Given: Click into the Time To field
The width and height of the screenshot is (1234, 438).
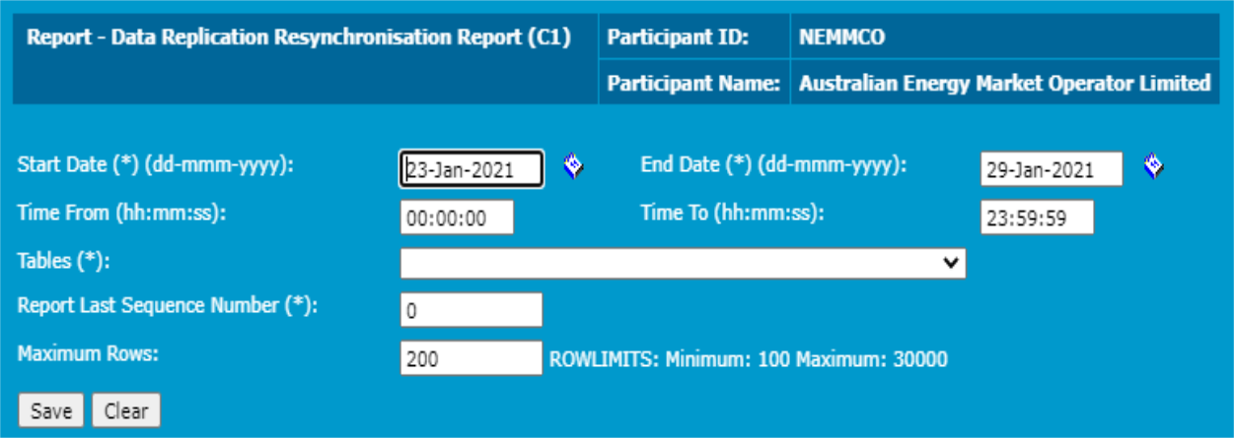Looking at the screenshot, I should coord(1037,218).
